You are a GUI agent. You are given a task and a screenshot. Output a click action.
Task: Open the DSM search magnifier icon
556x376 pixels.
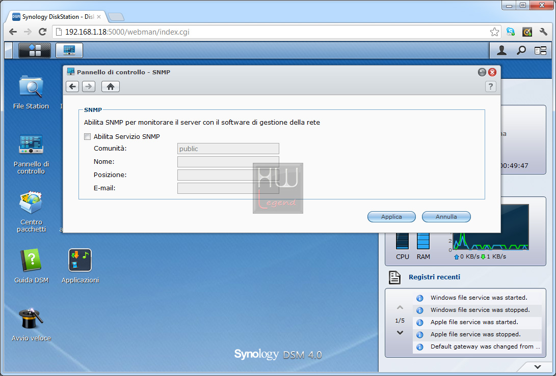click(x=521, y=50)
